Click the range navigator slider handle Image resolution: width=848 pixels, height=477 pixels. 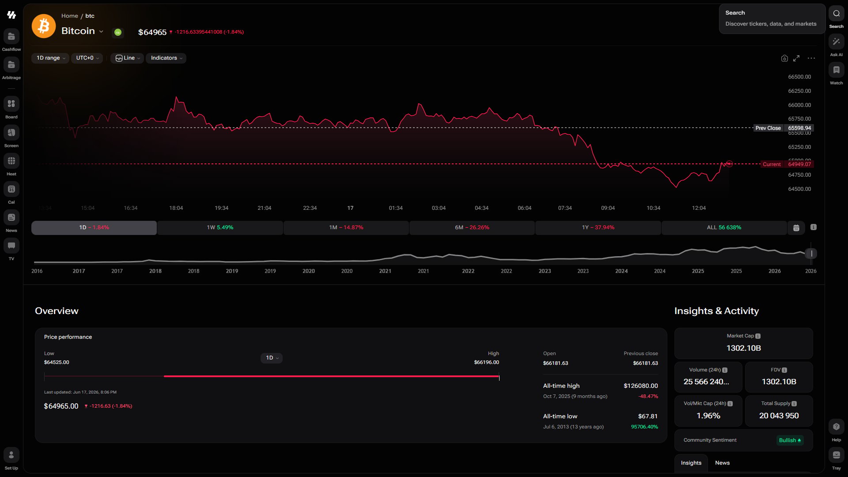pos(811,254)
